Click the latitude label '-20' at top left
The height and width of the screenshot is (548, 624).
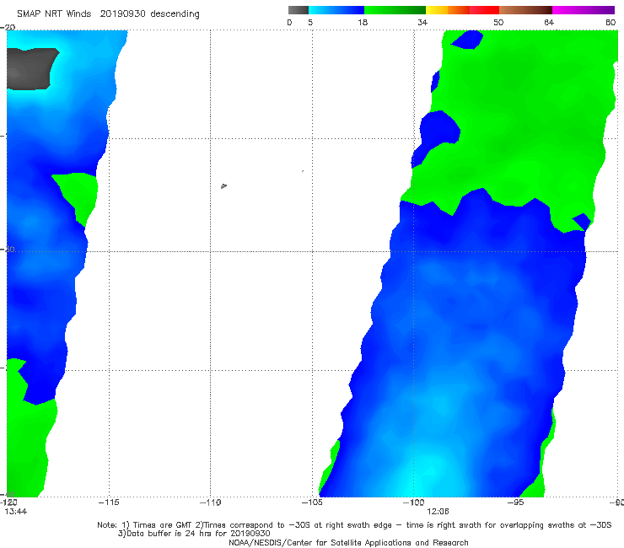pyautogui.click(x=8, y=27)
